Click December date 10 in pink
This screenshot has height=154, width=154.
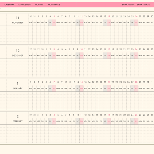pyautogui.click(x=82, y=49)
